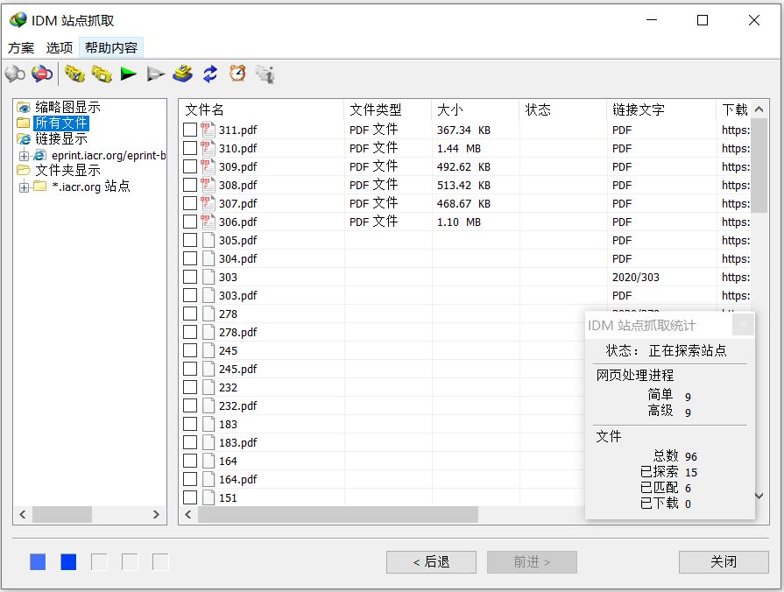Click the folder icon beside 所有文件
Viewport: 784px width, 592px height.
(x=24, y=123)
